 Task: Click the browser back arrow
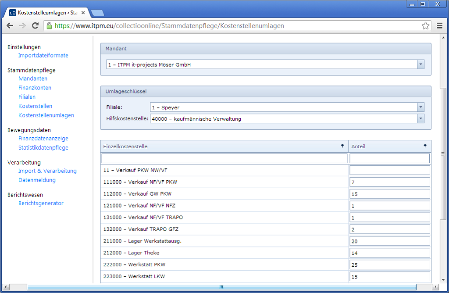(10, 26)
